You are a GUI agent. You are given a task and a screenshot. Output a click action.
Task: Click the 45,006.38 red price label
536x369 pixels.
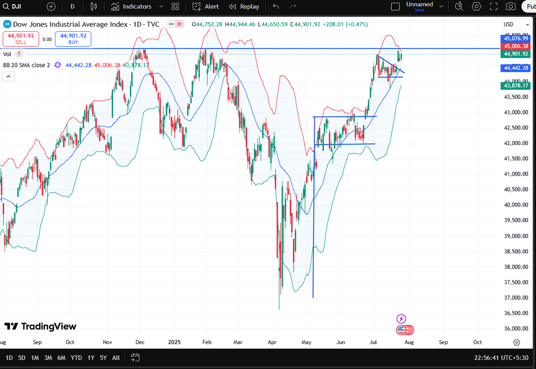(x=516, y=46)
